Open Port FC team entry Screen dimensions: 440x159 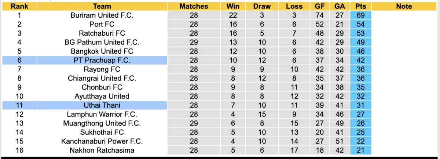[102, 24]
